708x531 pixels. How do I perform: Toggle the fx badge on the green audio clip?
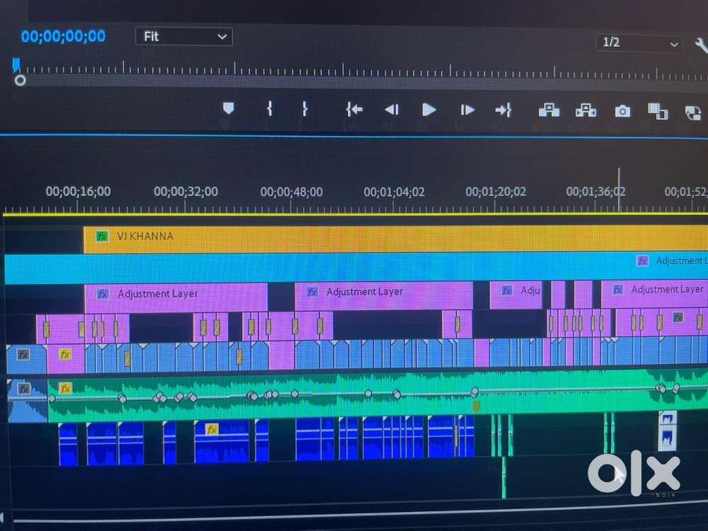(x=66, y=388)
